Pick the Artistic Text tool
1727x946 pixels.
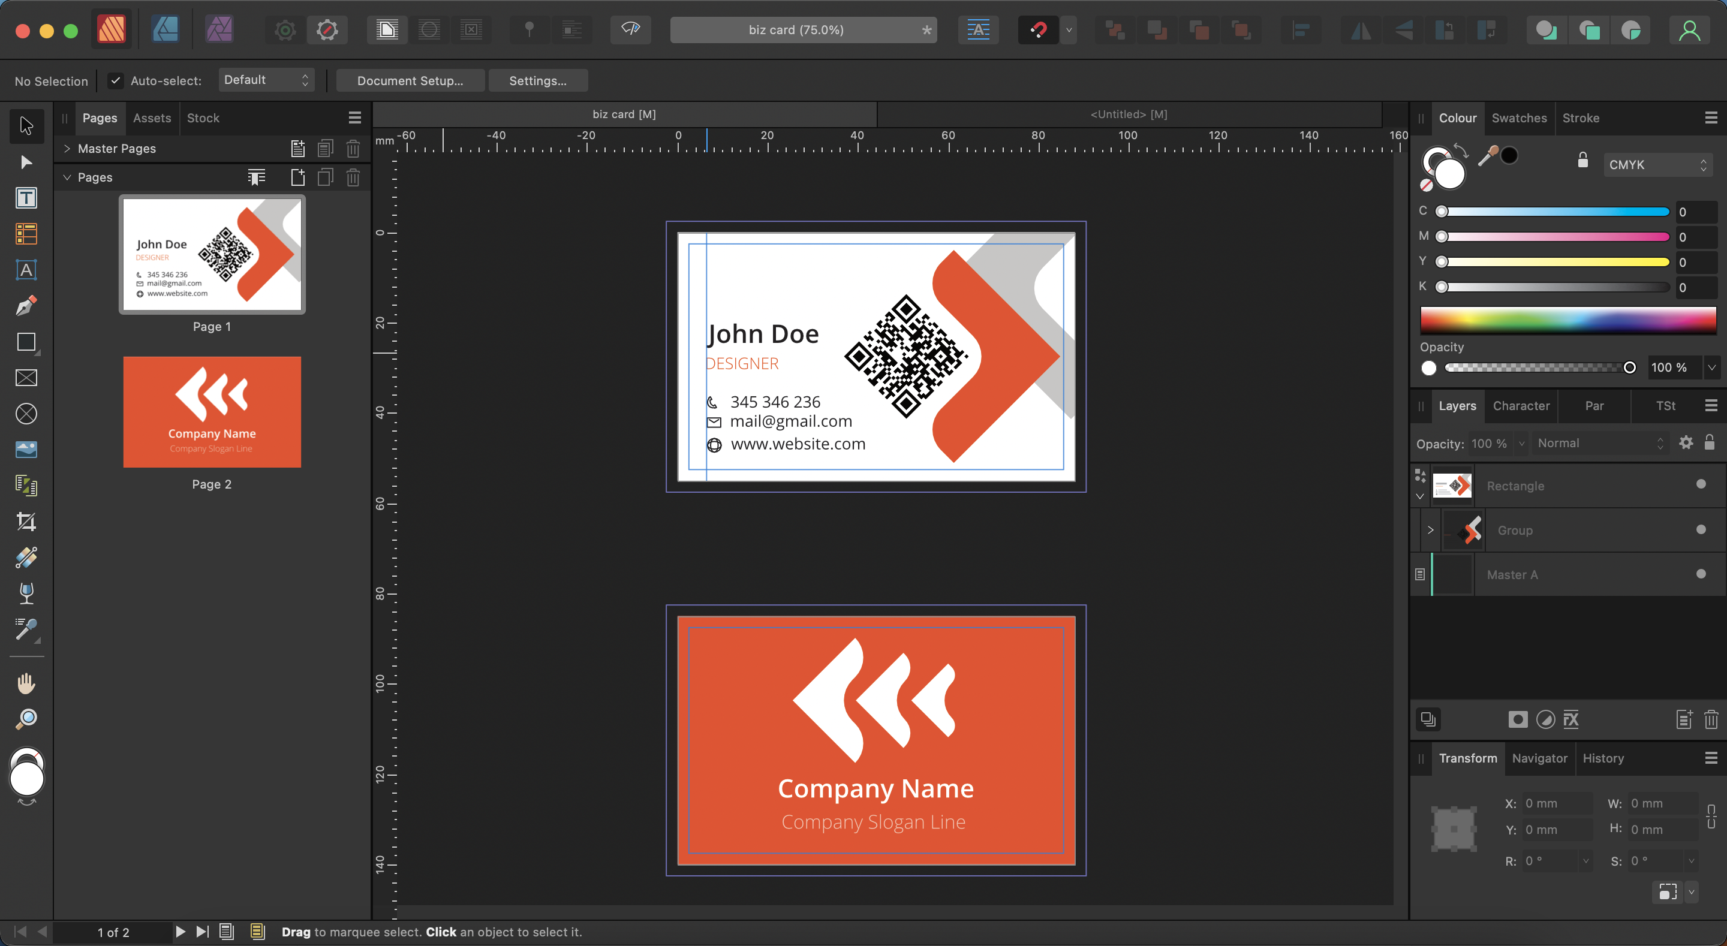click(26, 270)
